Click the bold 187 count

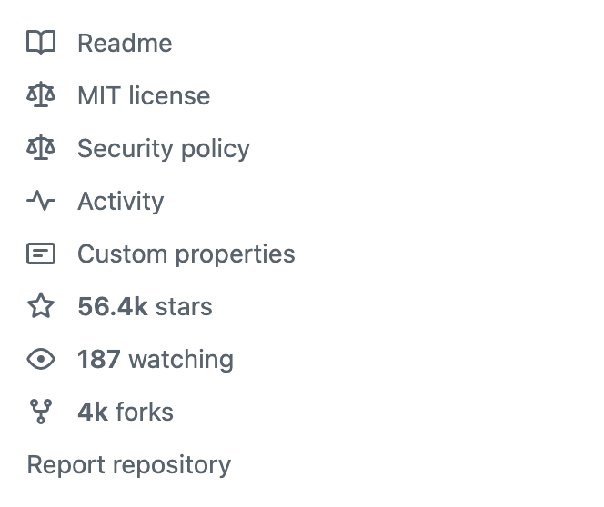99,359
